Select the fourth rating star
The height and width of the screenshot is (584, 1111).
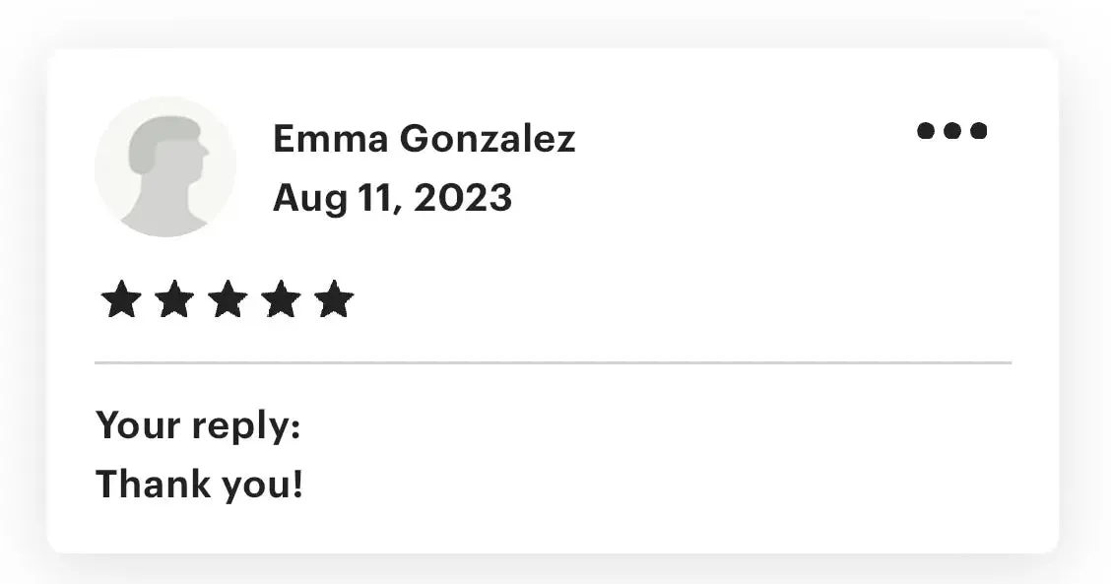pos(282,299)
